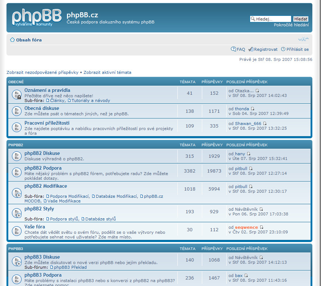The width and height of the screenshot is (321, 286).
Task: View latest post icon after hany
Action: (249, 154)
